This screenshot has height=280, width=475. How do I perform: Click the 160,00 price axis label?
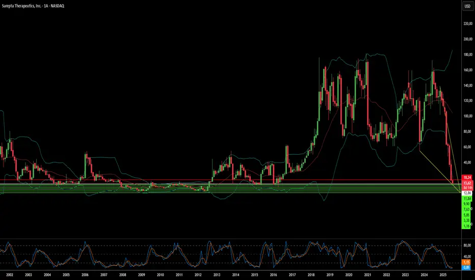(x=468, y=70)
